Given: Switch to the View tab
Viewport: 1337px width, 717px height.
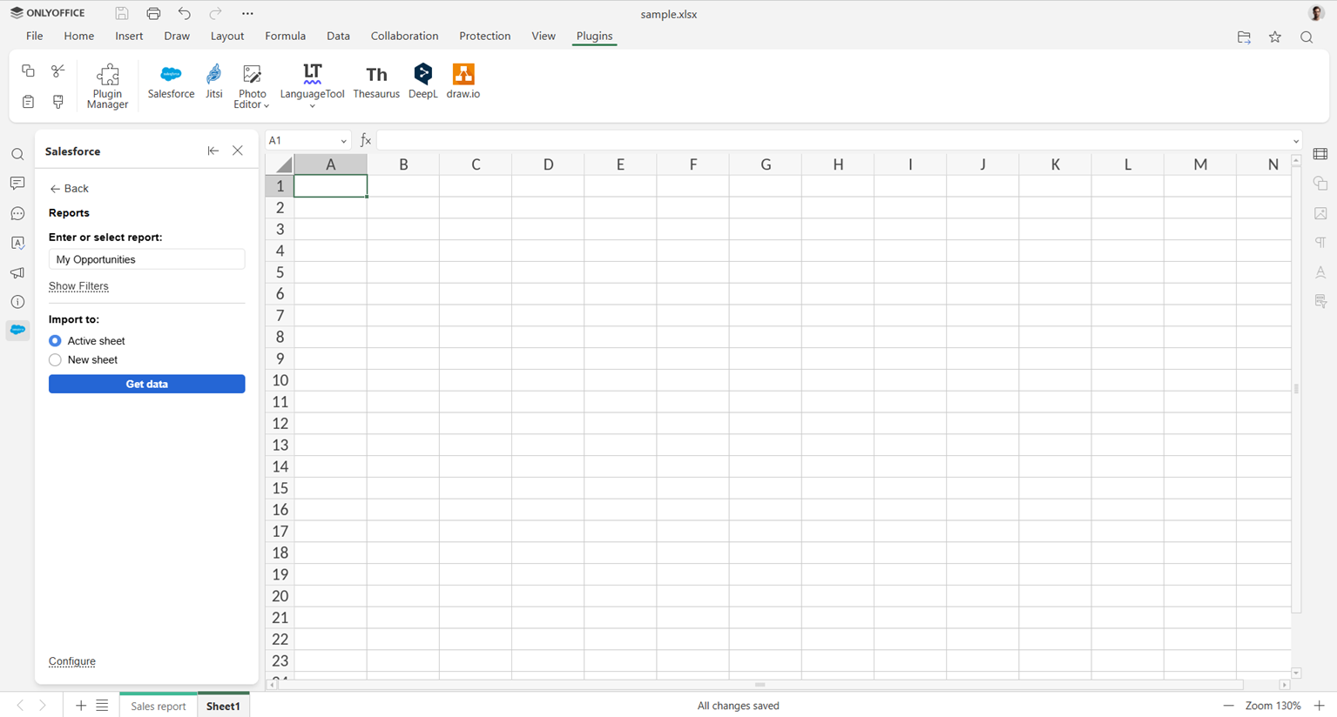Looking at the screenshot, I should click(544, 36).
